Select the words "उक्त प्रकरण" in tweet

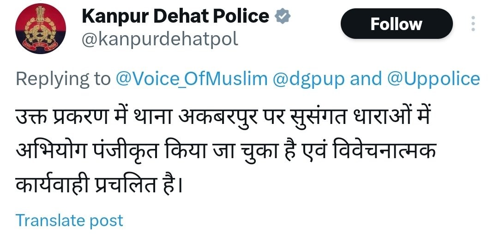tap(61, 116)
